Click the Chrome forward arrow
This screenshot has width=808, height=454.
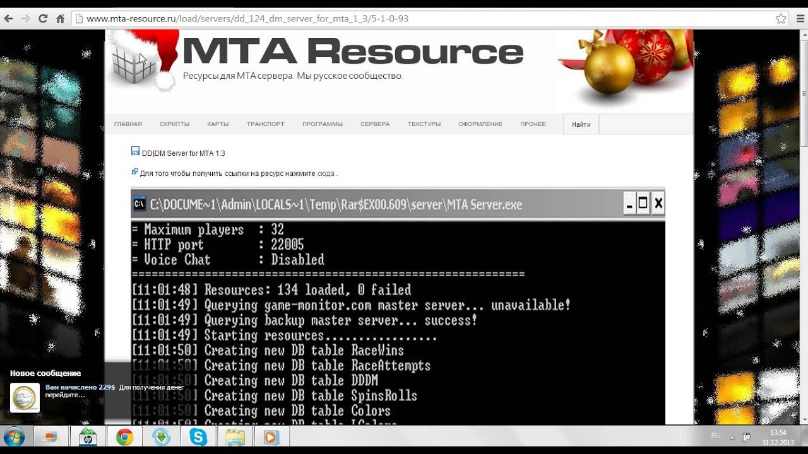26,19
